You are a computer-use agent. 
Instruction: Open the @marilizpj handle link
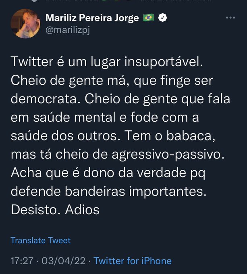click(x=67, y=29)
